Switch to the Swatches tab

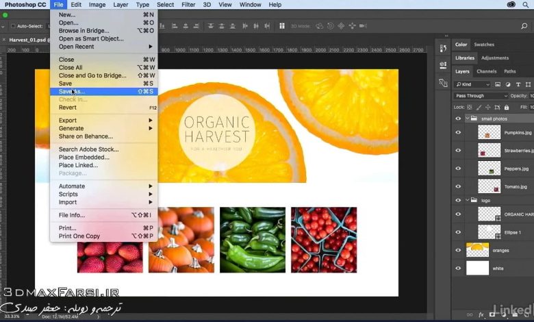coord(484,45)
